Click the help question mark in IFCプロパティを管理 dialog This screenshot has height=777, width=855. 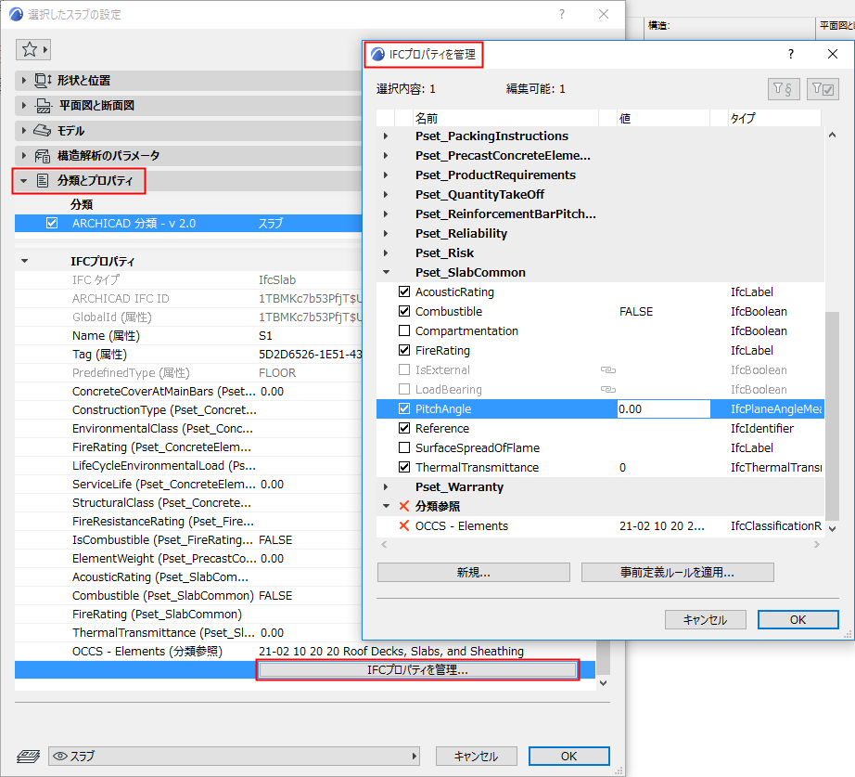click(x=790, y=54)
